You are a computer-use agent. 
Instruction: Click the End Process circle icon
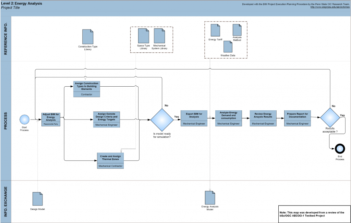[340, 148]
